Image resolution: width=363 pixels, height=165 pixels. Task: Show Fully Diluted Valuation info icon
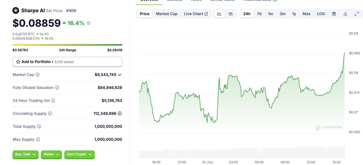point(57,87)
